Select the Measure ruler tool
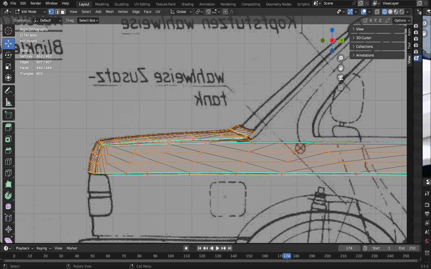 (8, 102)
